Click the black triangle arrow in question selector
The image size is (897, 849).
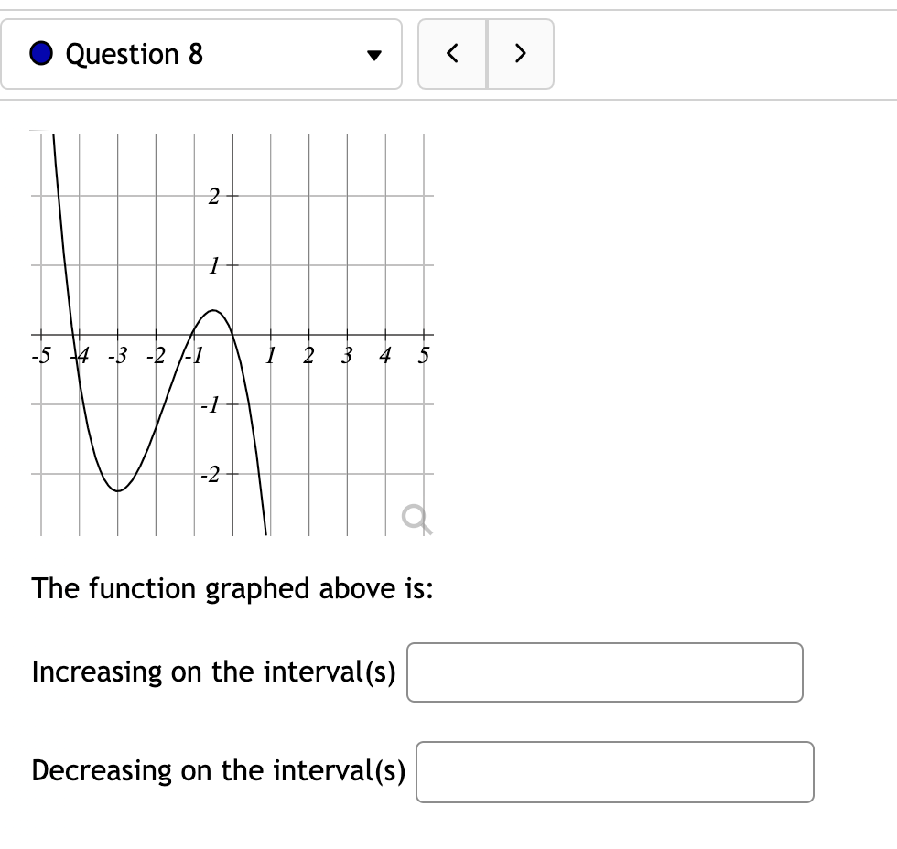pos(374,56)
